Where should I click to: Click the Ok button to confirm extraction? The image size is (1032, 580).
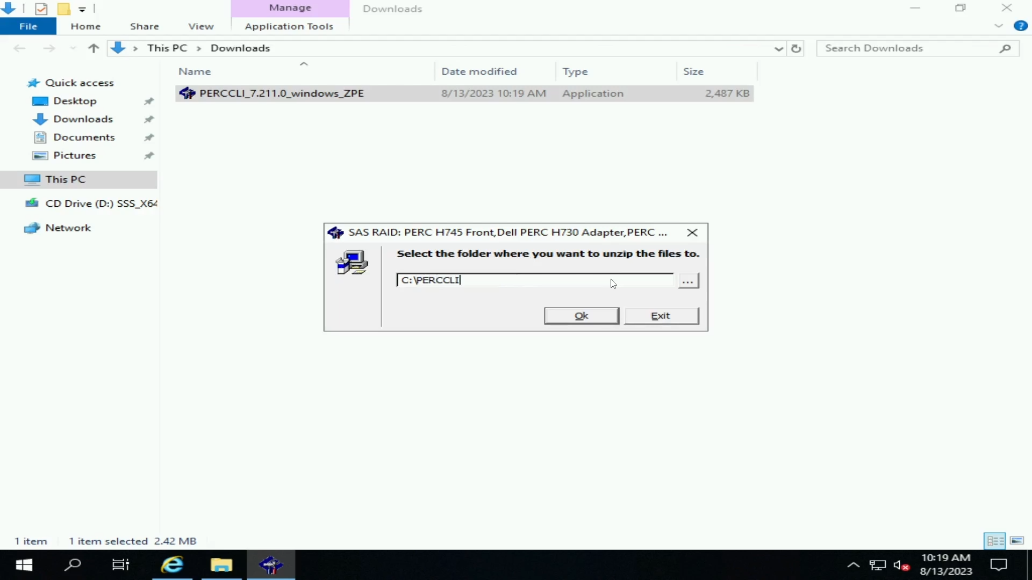(x=581, y=315)
